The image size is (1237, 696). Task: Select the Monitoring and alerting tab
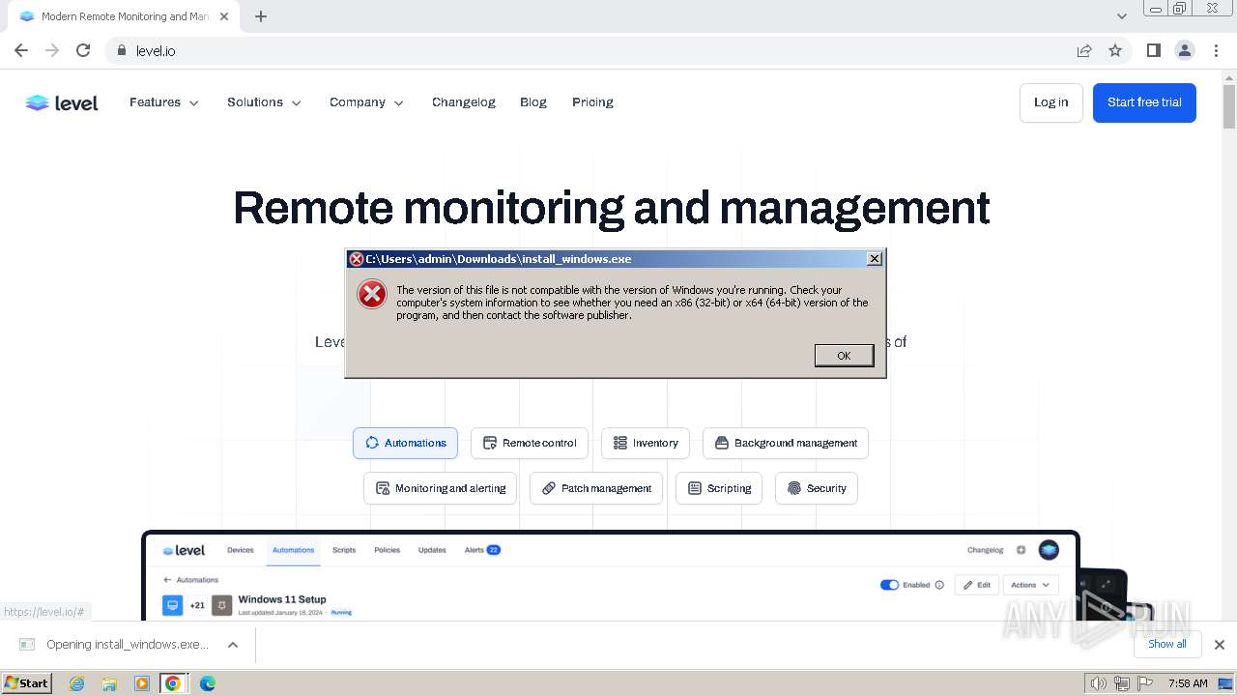(441, 488)
